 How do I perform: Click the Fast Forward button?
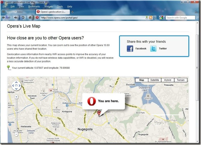tap(16, 18)
